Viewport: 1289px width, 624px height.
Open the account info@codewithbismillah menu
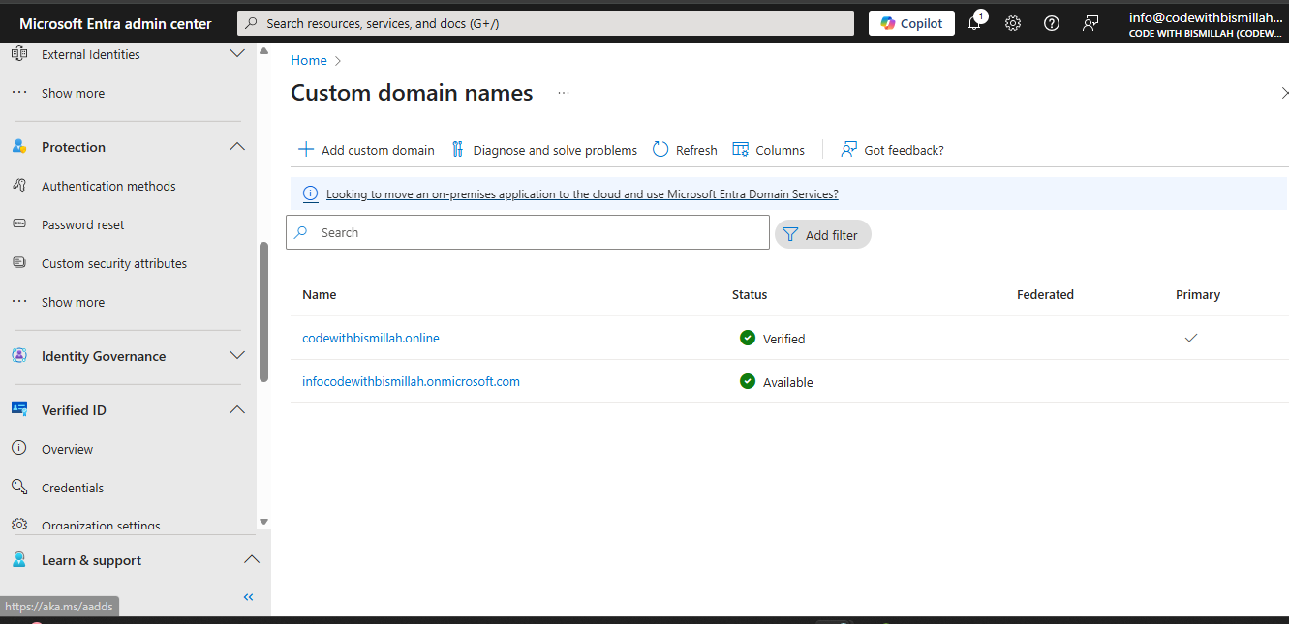[x=1206, y=23]
